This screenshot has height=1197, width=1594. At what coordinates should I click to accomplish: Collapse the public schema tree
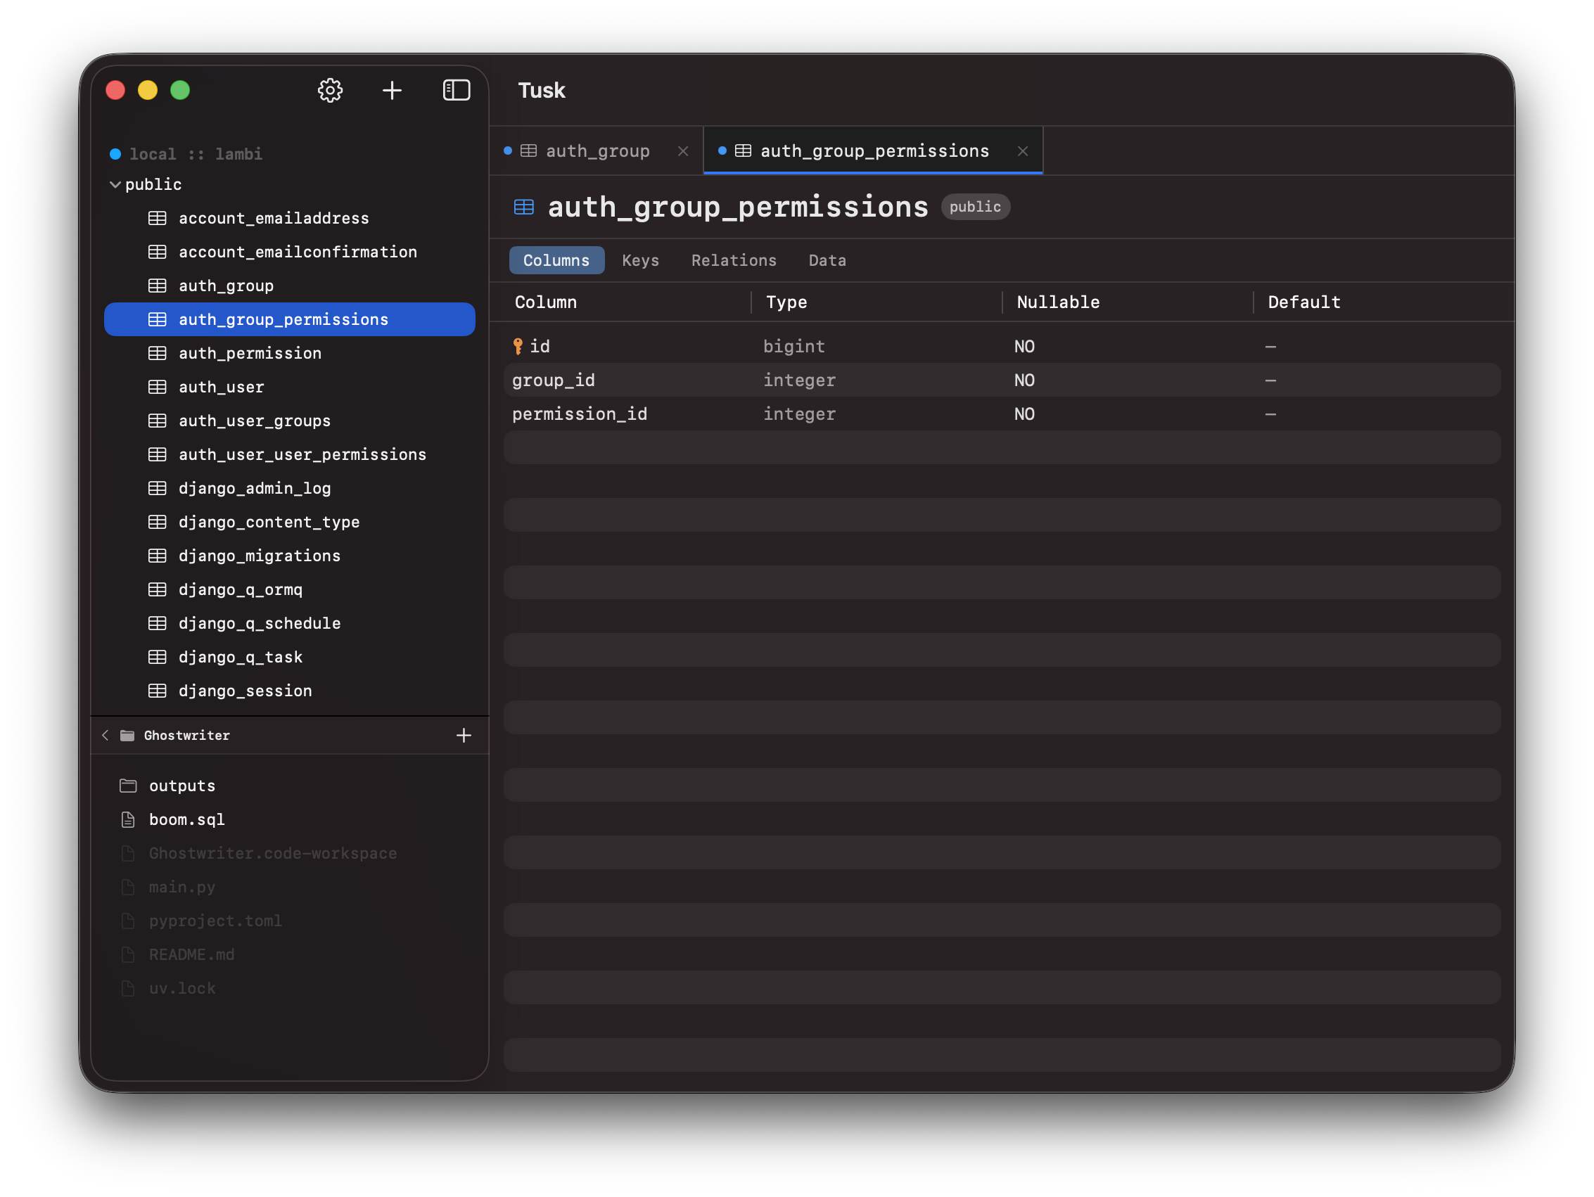[115, 184]
